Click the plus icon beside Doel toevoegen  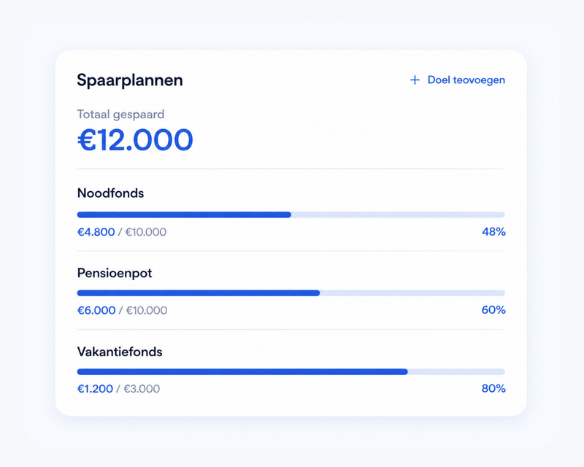tap(415, 80)
